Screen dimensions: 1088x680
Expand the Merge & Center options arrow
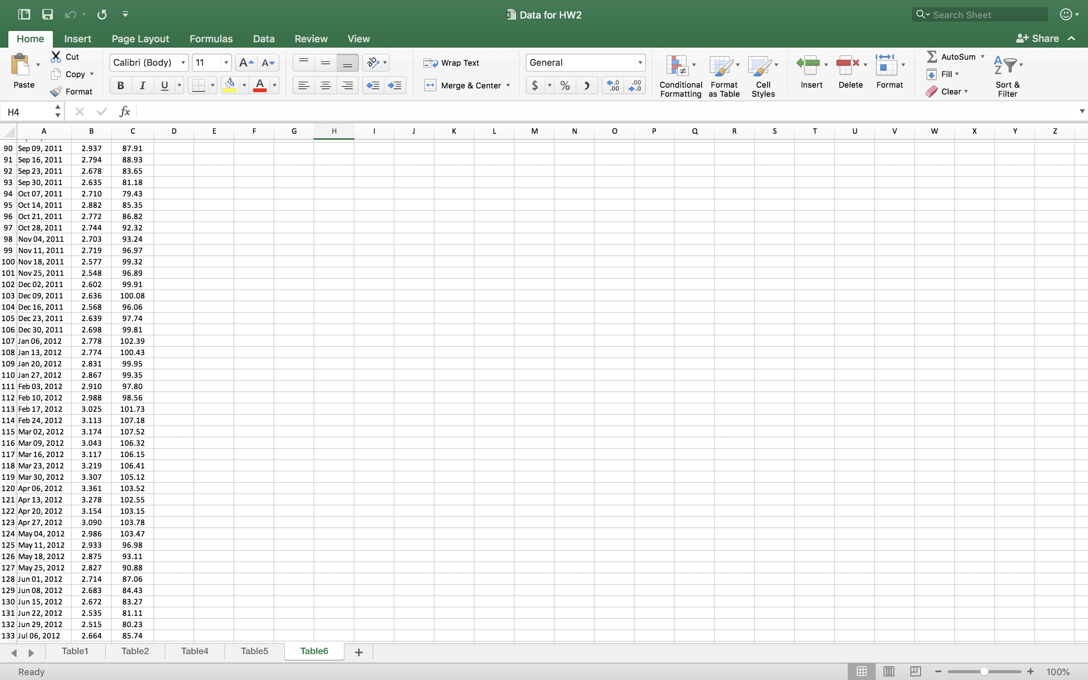508,85
